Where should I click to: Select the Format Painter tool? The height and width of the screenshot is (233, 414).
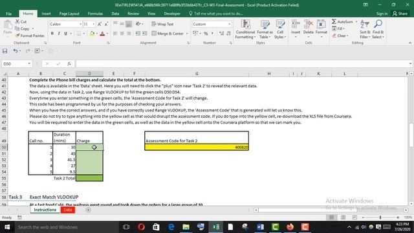click(29, 36)
